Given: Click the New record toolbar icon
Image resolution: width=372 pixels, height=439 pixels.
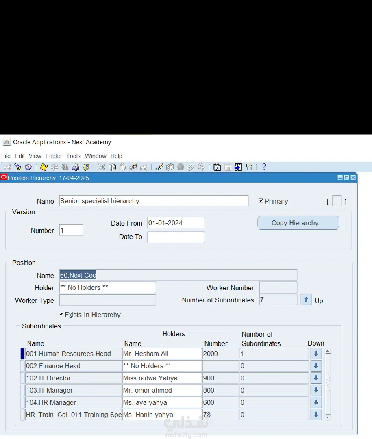Looking at the screenshot, I should coord(7,167).
